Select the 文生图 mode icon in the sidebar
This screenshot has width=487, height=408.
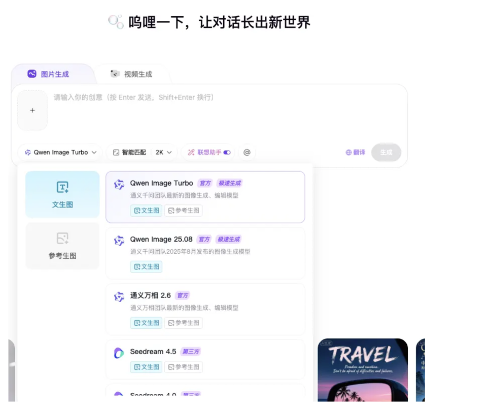62,187
